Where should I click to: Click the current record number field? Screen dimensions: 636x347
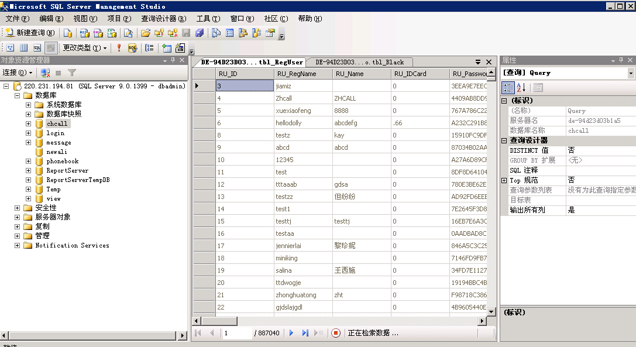coord(236,333)
